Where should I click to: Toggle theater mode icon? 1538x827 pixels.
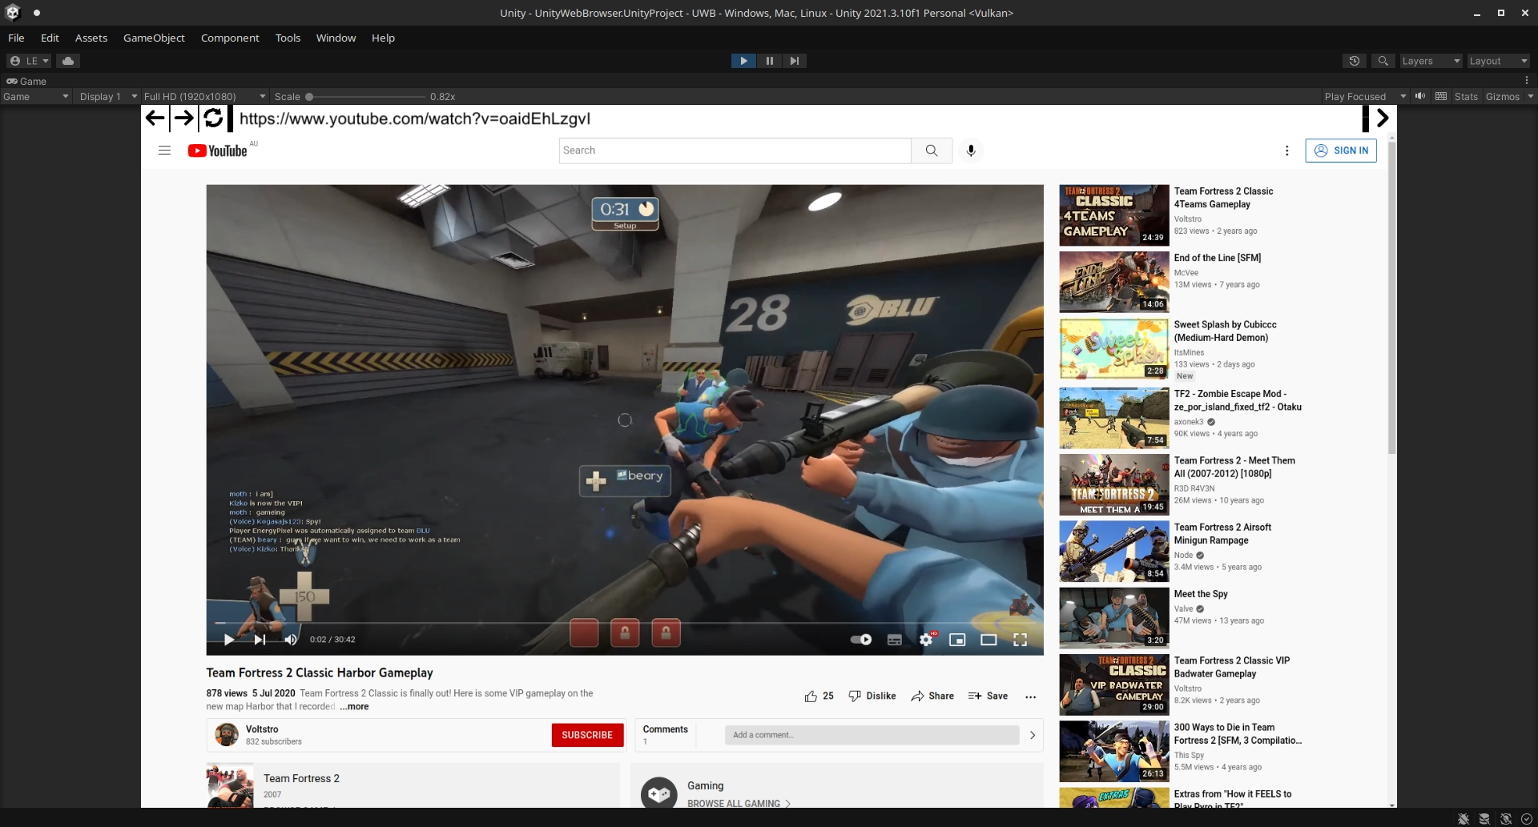[x=988, y=640]
